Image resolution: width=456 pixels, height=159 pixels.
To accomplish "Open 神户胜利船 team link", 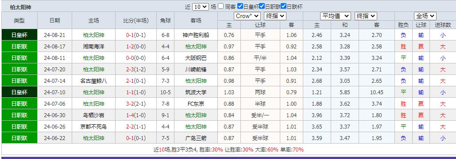I will point(196,35).
